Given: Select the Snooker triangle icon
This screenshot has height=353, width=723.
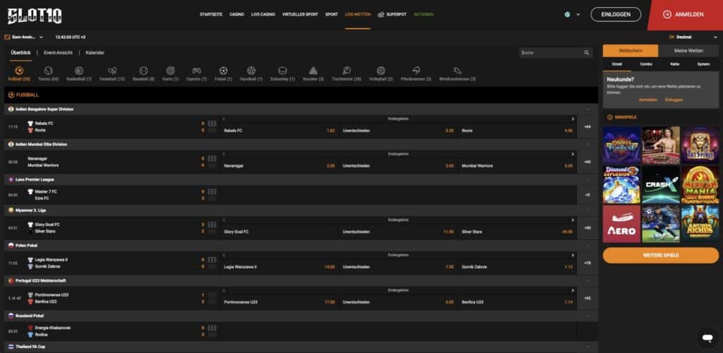Looking at the screenshot, I should click(313, 71).
